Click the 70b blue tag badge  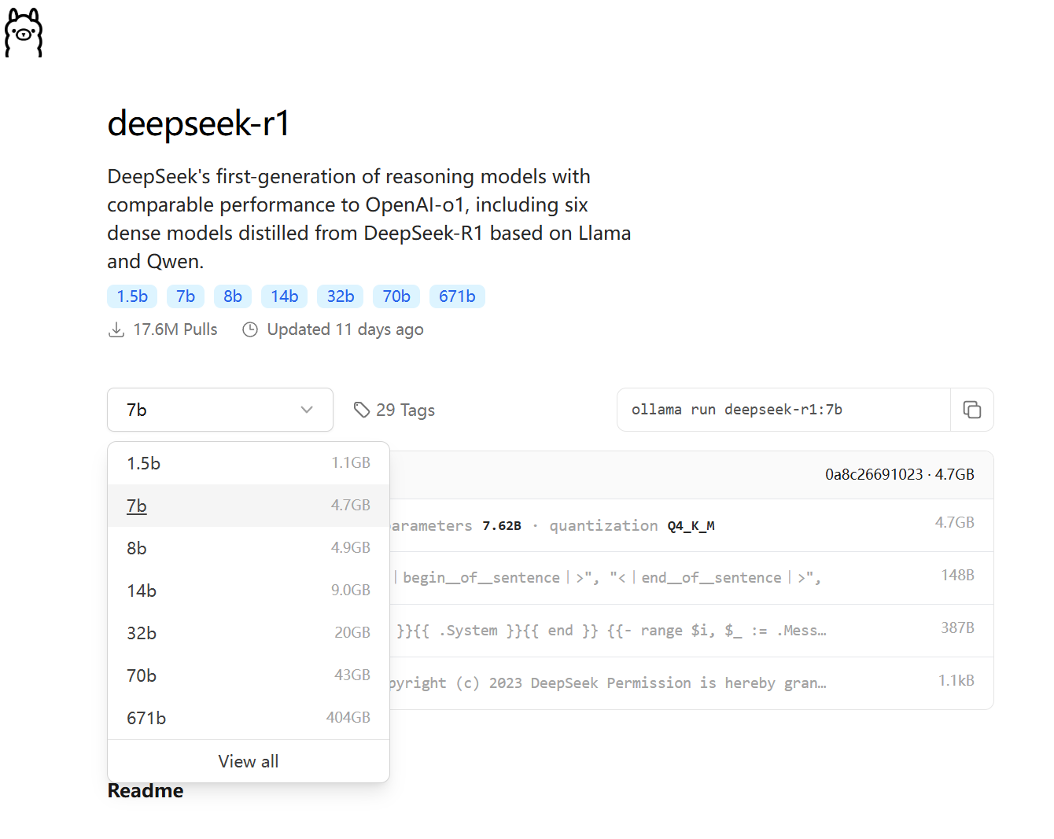(396, 296)
